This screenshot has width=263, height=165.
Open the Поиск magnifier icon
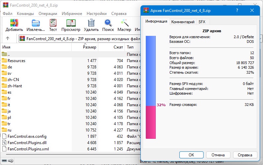point(108,23)
